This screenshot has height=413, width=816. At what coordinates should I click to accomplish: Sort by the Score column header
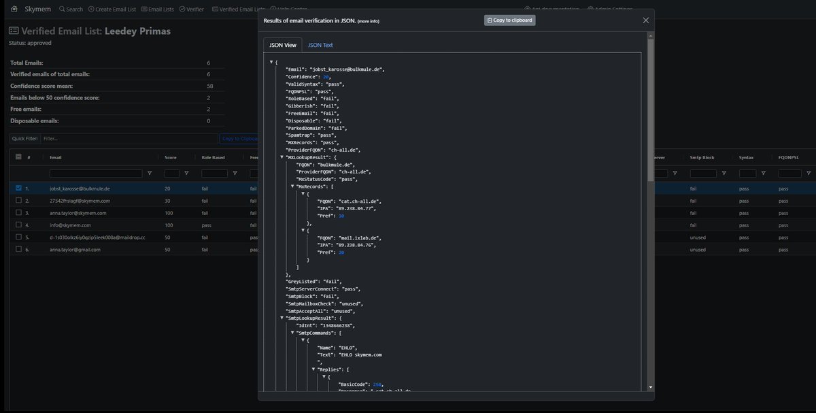[171, 157]
